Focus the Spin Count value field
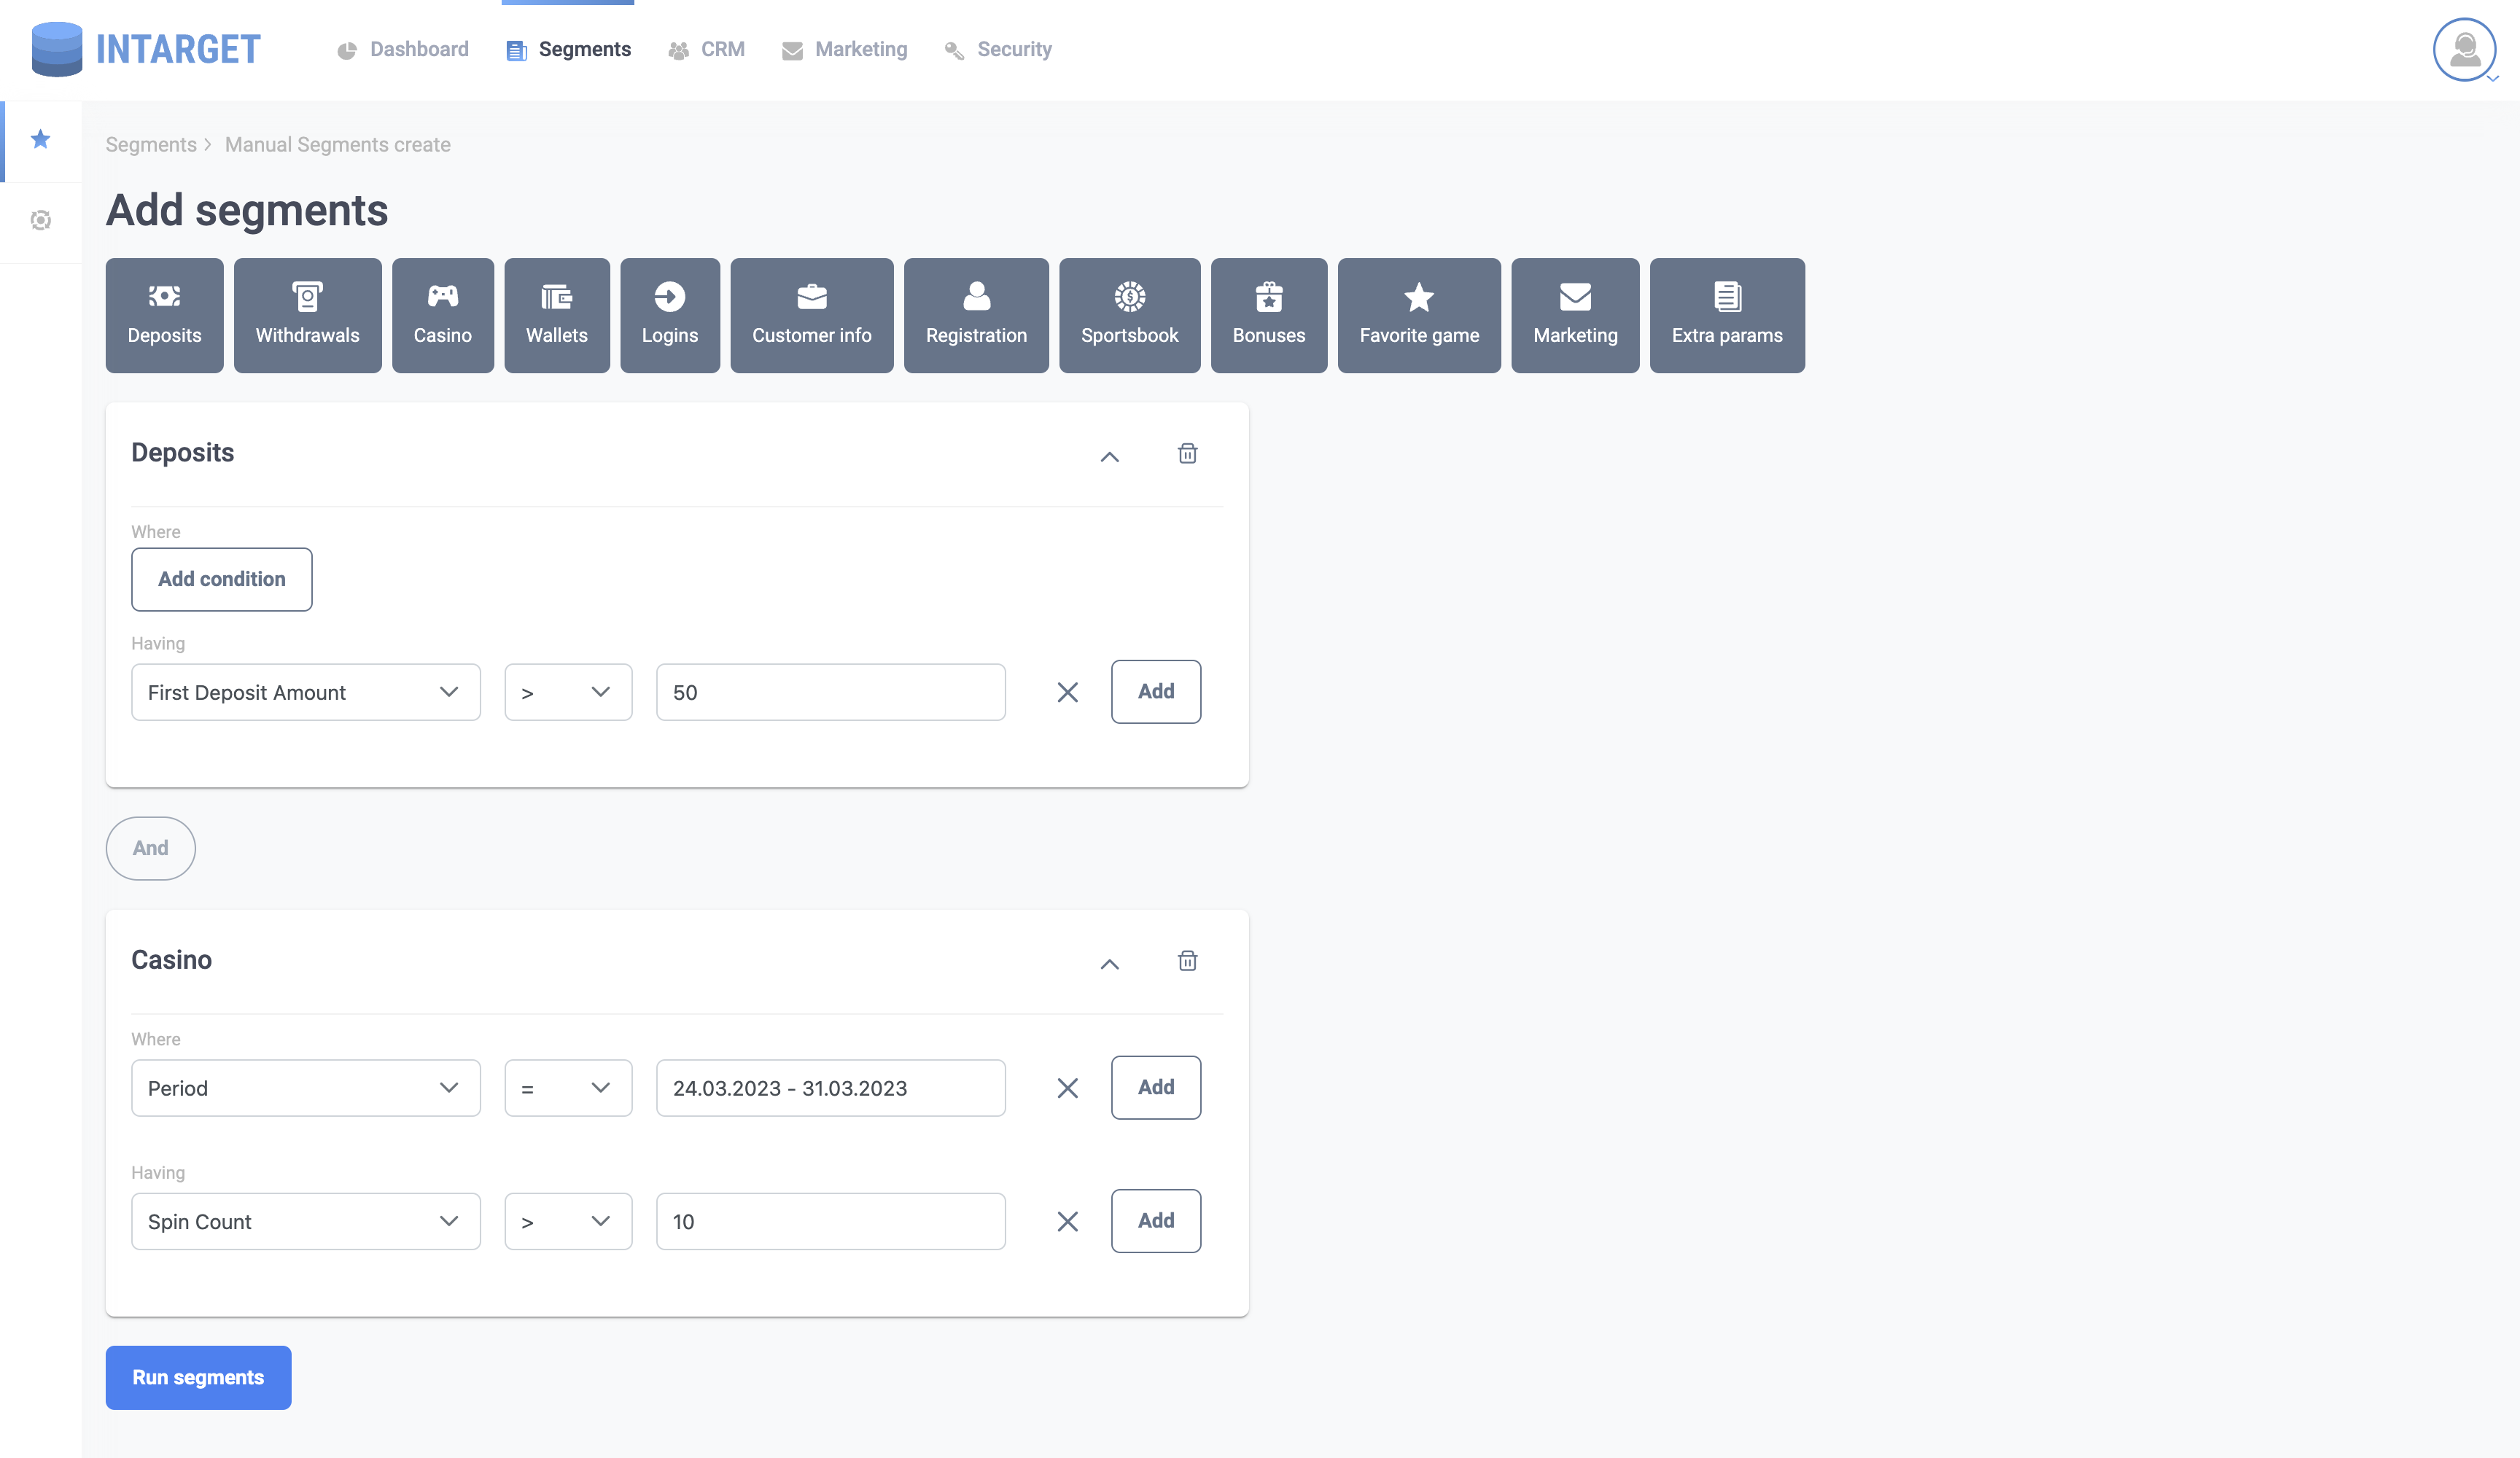Viewport: 2520px width, 1458px height. pyautogui.click(x=831, y=1221)
